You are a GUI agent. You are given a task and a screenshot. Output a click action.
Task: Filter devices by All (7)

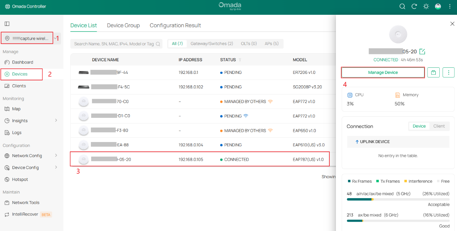(x=177, y=44)
